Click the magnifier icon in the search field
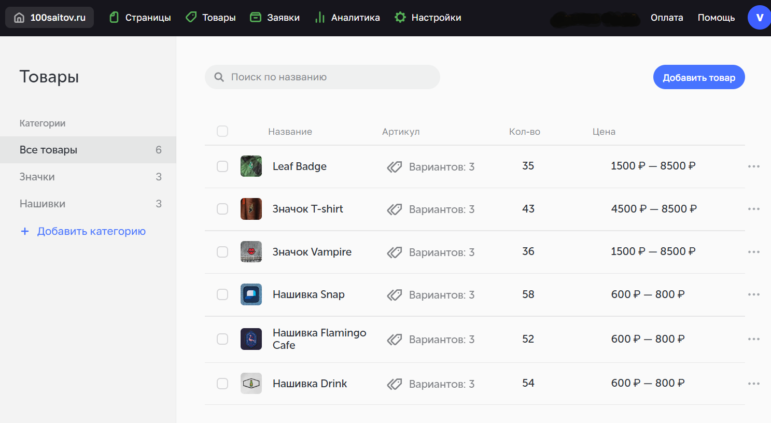 219,77
